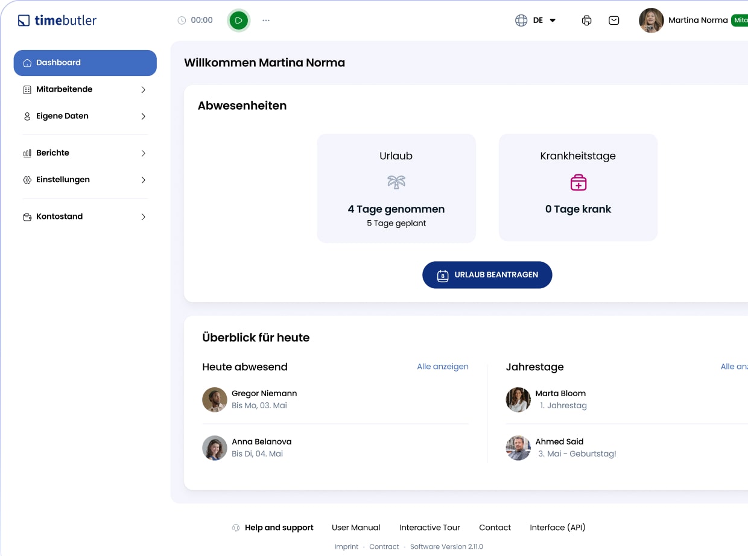Select Dashboard in the sidebar
Screen dimensions: 748x556
click(85, 63)
